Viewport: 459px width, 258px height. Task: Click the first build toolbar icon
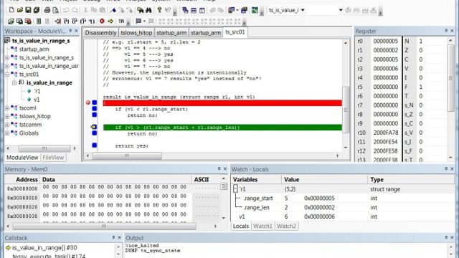11,21
